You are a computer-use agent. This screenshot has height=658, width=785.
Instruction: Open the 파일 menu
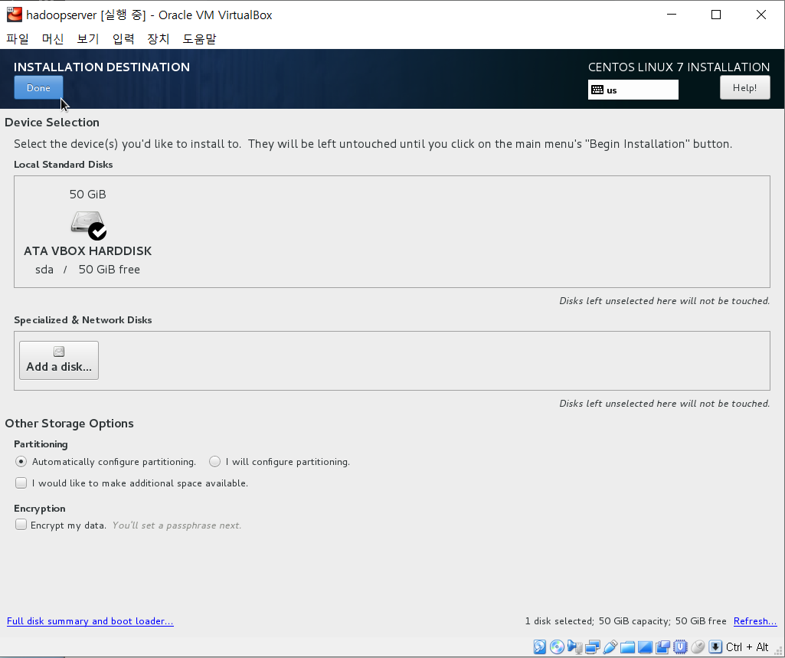tap(18, 39)
